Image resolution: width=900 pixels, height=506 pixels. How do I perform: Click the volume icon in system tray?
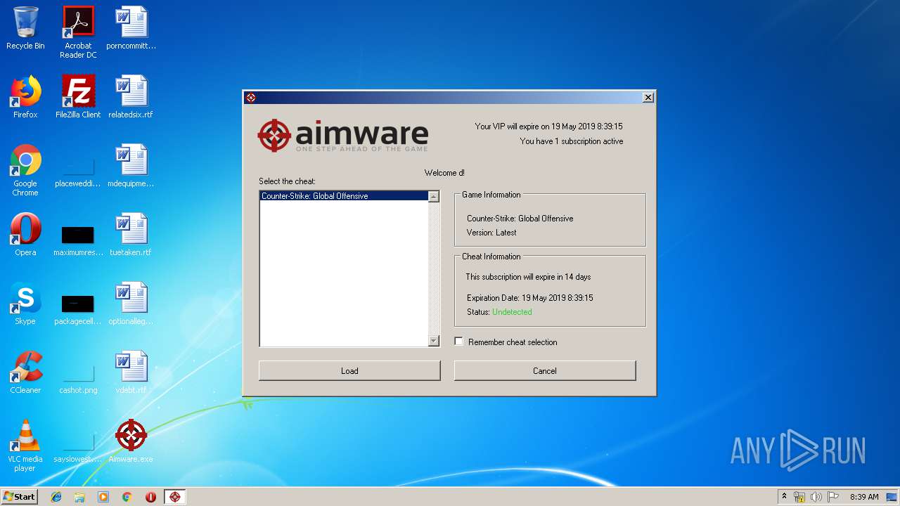(816, 497)
